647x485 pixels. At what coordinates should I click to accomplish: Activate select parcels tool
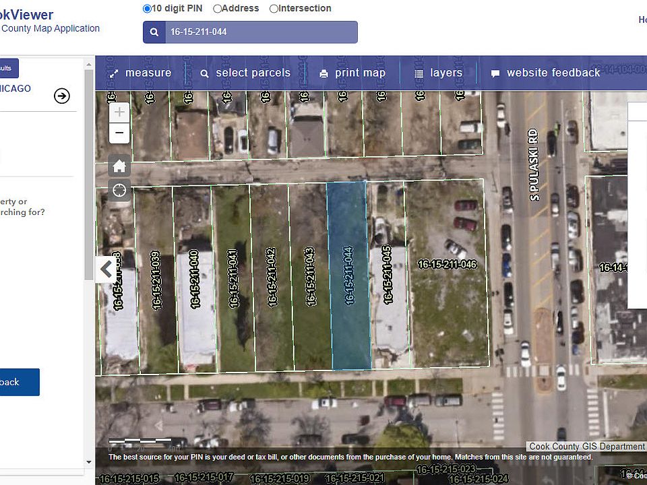245,73
